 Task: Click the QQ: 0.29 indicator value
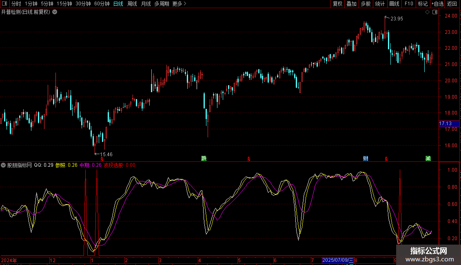44,165
